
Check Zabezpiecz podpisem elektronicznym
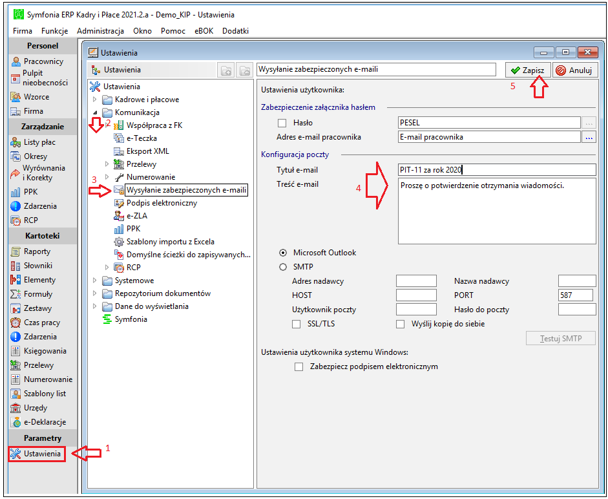coord(299,366)
